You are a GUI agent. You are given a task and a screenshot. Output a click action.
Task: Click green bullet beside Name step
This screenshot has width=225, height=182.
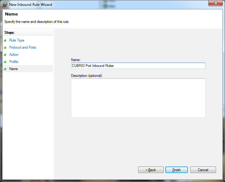5,69
